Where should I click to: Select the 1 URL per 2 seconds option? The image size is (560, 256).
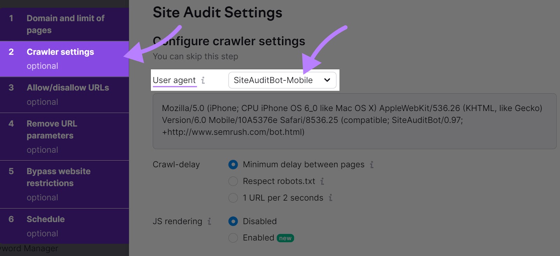233,198
